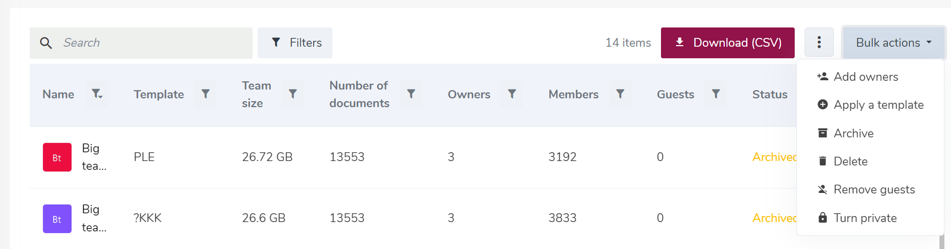Select the PLE template cell

[144, 157]
